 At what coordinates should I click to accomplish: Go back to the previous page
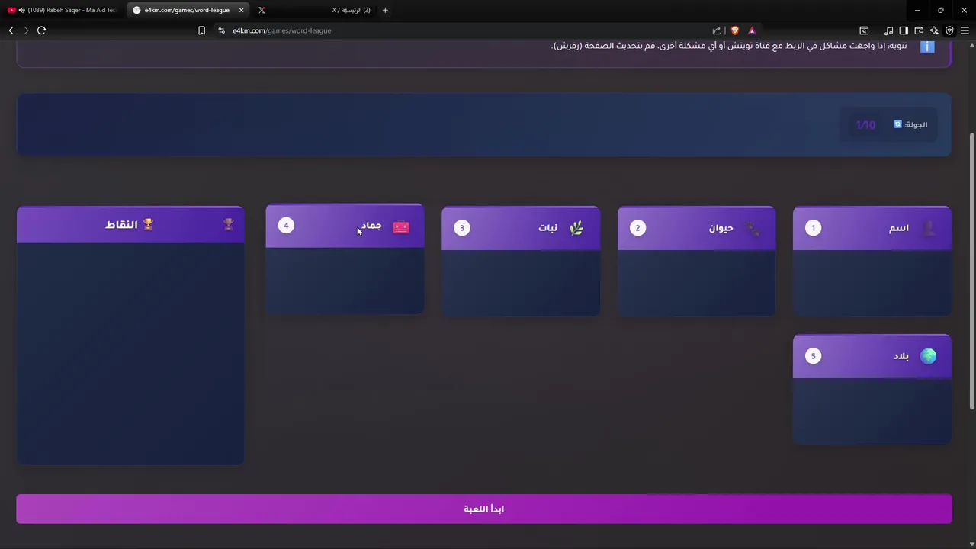pos(11,30)
